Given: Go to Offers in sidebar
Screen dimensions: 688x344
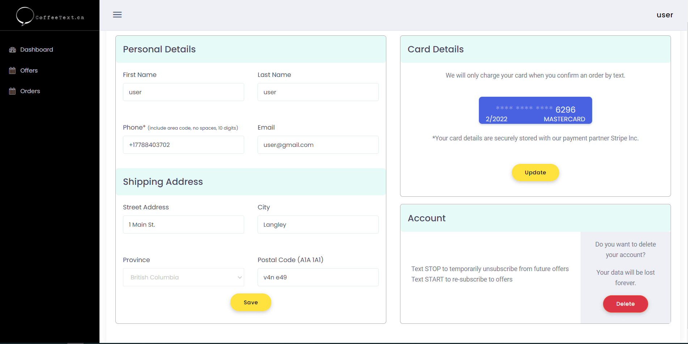Looking at the screenshot, I should [x=29, y=71].
